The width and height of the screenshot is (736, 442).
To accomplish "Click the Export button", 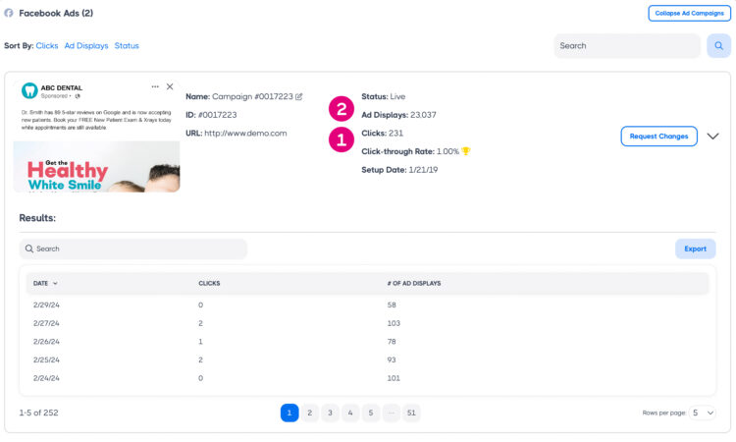I will 695,249.
